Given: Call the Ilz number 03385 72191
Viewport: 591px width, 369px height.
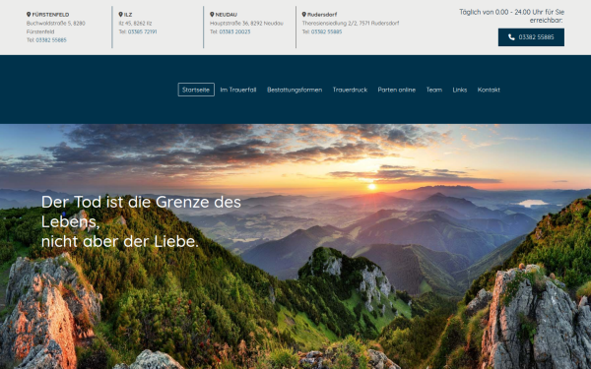Looking at the screenshot, I should click(142, 31).
